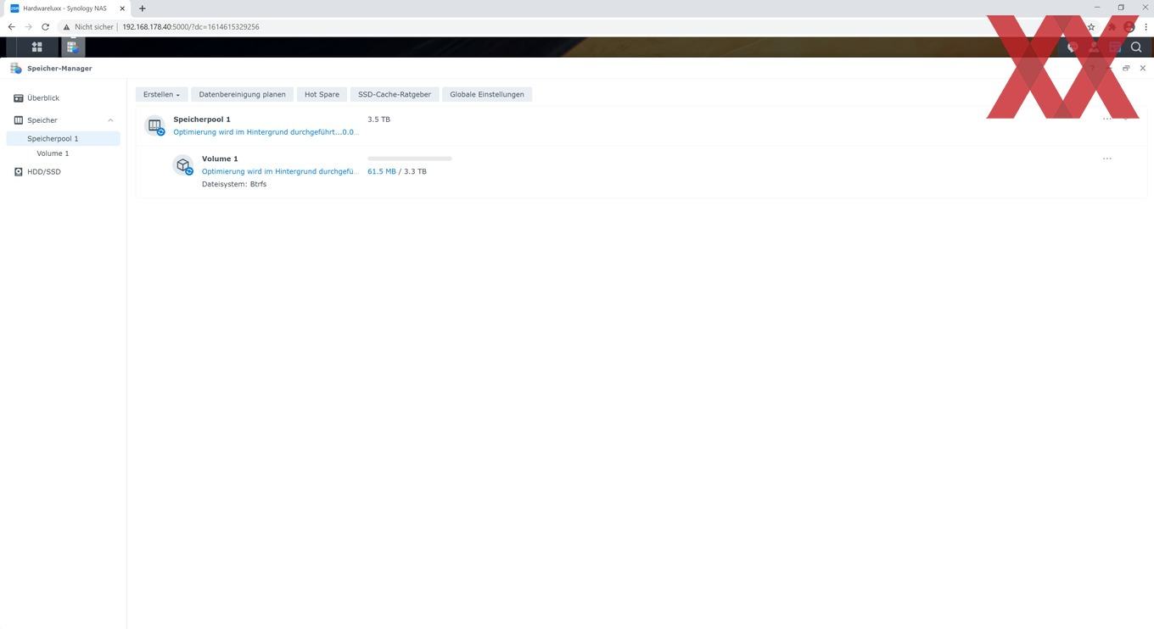The image size is (1154, 629).
Task: Close the Hardwareluxx Synology NAS tab
Action: (x=122, y=8)
